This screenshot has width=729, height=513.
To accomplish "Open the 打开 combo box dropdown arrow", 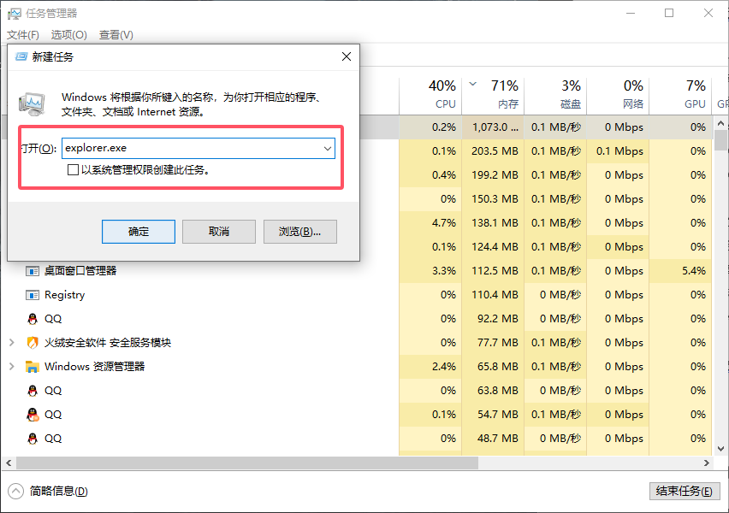I will [x=327, y=149].
